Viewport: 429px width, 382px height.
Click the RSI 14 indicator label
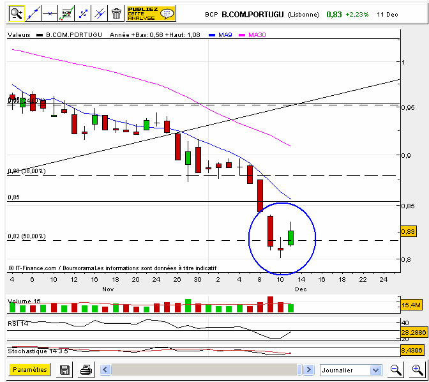[18, 323]
